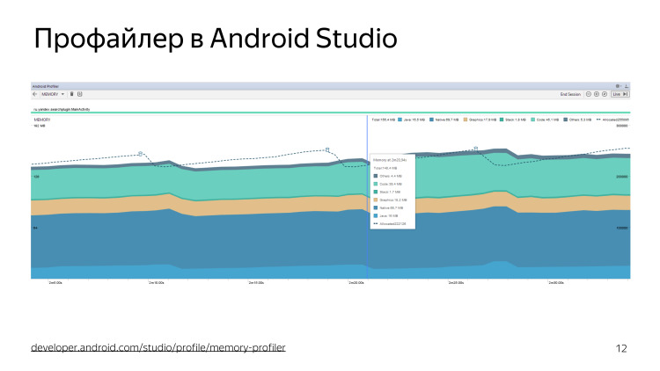
Task: Click the Allocated legend entry at top right
Action: click(x=612, y=120)
